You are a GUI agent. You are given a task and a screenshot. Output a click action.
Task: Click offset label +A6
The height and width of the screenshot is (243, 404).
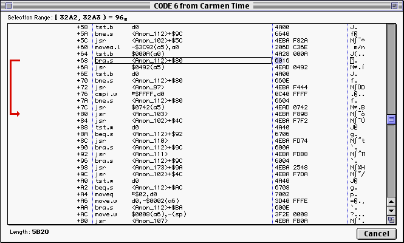click(x=83, y=187)
